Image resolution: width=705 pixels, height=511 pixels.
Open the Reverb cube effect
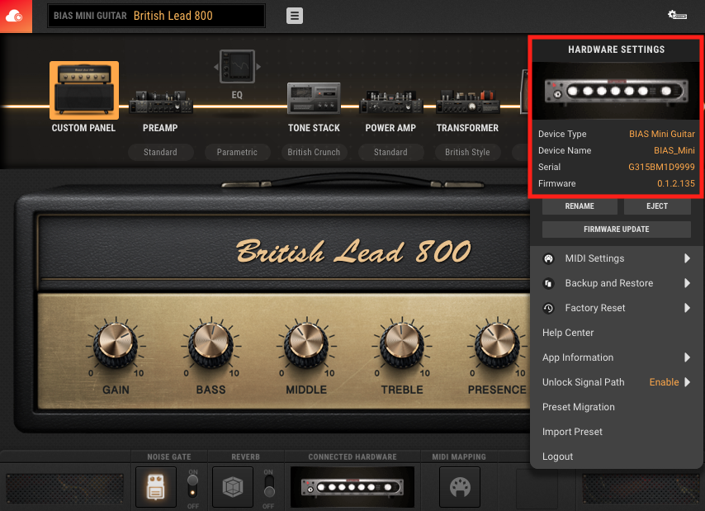coord(233,487)
